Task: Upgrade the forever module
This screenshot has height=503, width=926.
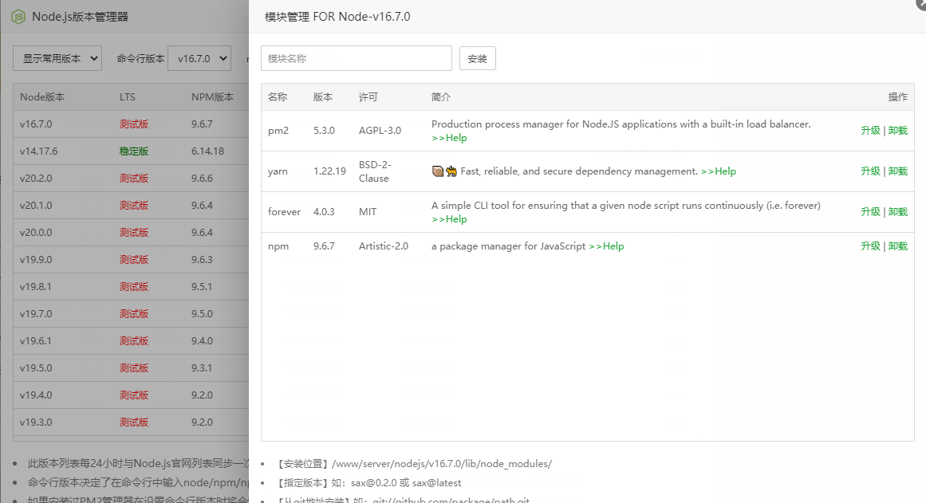Action: (870, 212)
